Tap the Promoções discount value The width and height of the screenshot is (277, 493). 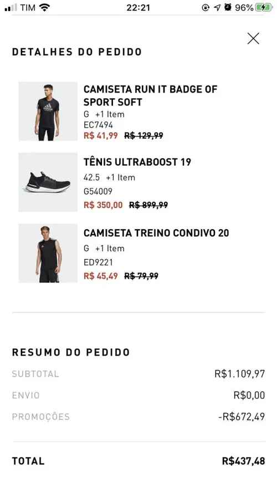(x=242, y=417)
